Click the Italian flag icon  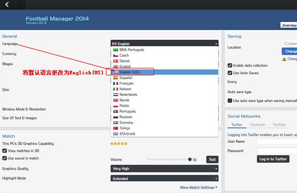click(x=116, y=89)
